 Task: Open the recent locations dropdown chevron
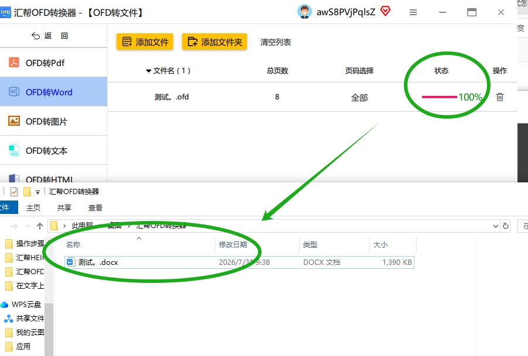coord(28,226)
